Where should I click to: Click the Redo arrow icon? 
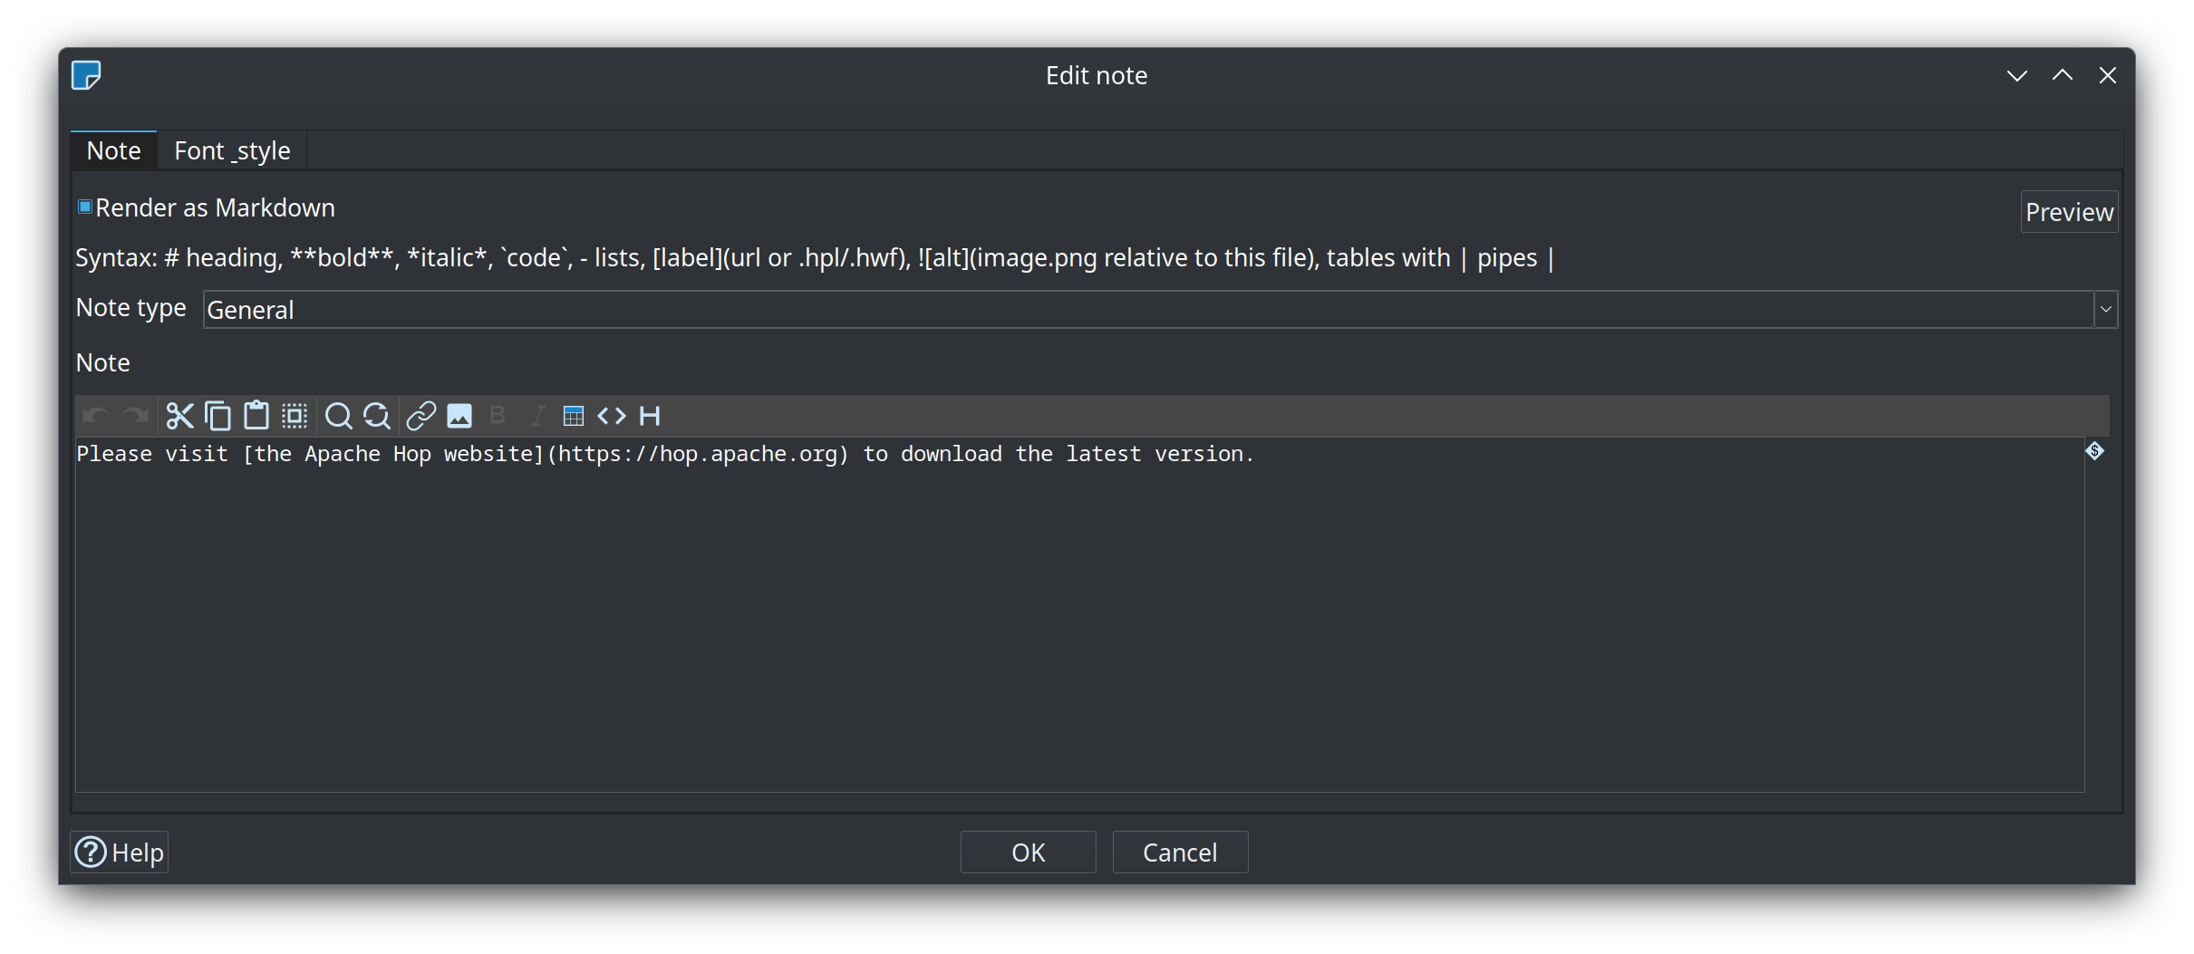pyautogui.click(x=135, y=416)
